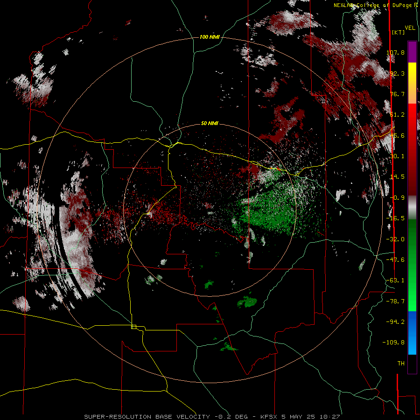The image size is (420, 420).
Task: Select the -109.8 value on velocity scale
Action: pyautogui.click(x=394, y=343)
